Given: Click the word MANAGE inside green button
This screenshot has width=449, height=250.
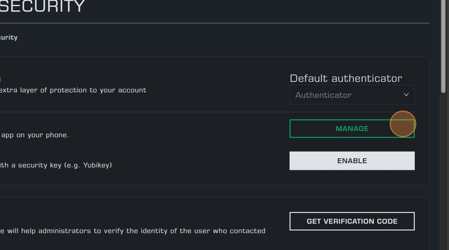Looking at the screenshot, I should pos(352,129).
